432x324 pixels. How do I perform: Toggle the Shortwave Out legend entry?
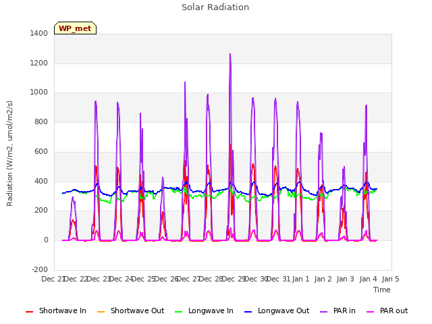point(130,310)
